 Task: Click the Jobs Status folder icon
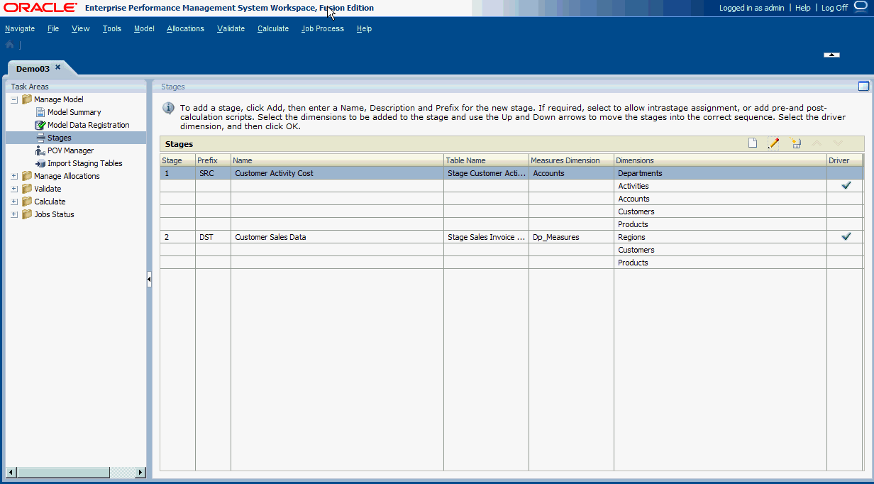(x=27, y=214)
